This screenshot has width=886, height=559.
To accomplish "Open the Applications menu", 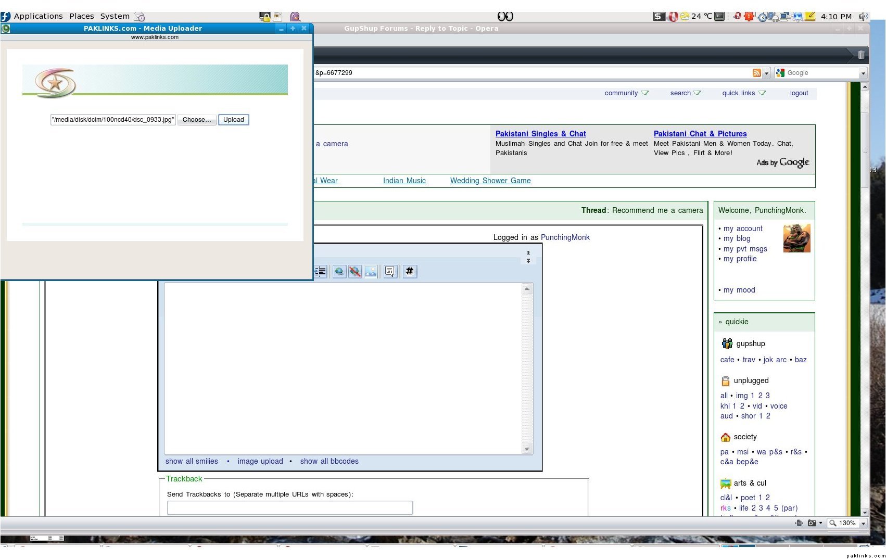I will [x=38, y=16].
